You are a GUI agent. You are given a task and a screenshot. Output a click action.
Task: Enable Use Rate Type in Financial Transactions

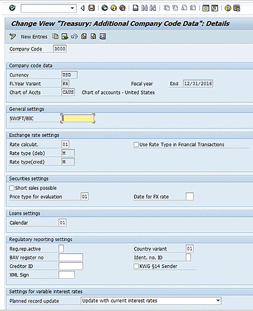coord(136,145)
